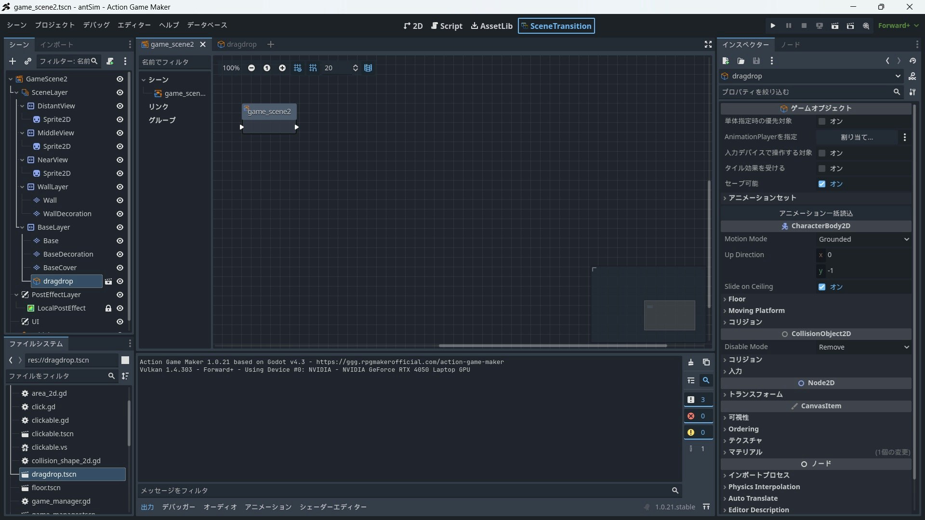Copy output log to clipboard icon
The width and height of the screenshot is (925, 520).
coord(706,362)
